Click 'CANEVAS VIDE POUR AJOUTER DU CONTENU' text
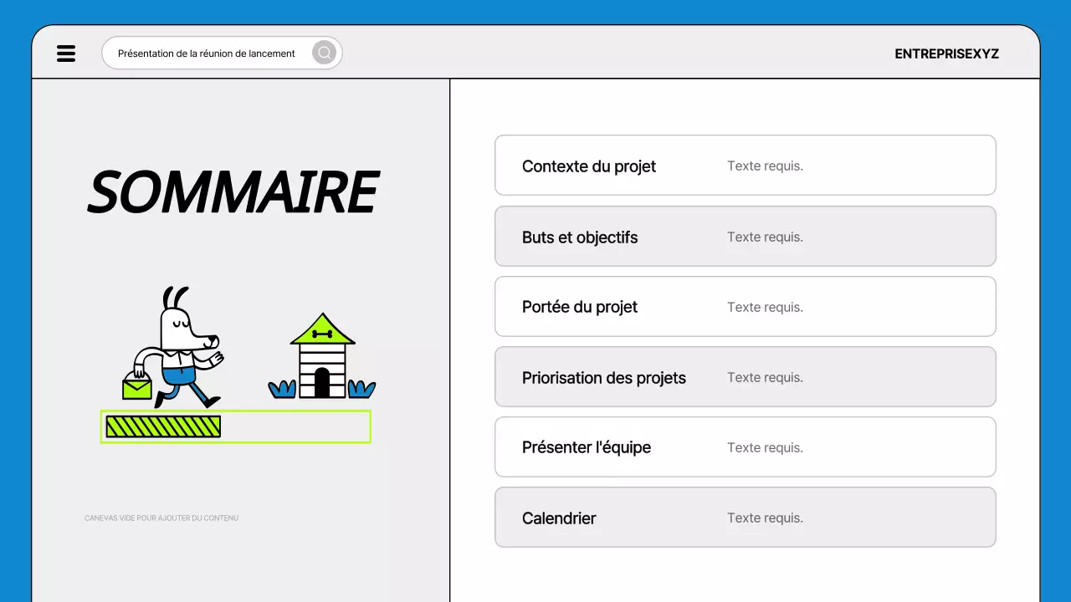This screenshot has width=1071, height=602. [161, 518]
